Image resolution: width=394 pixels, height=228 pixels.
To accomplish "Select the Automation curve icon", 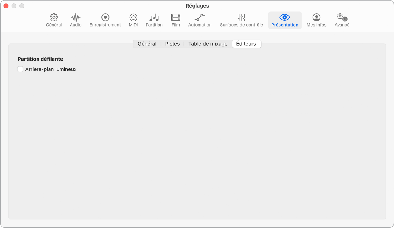I will tap(200, 18).
